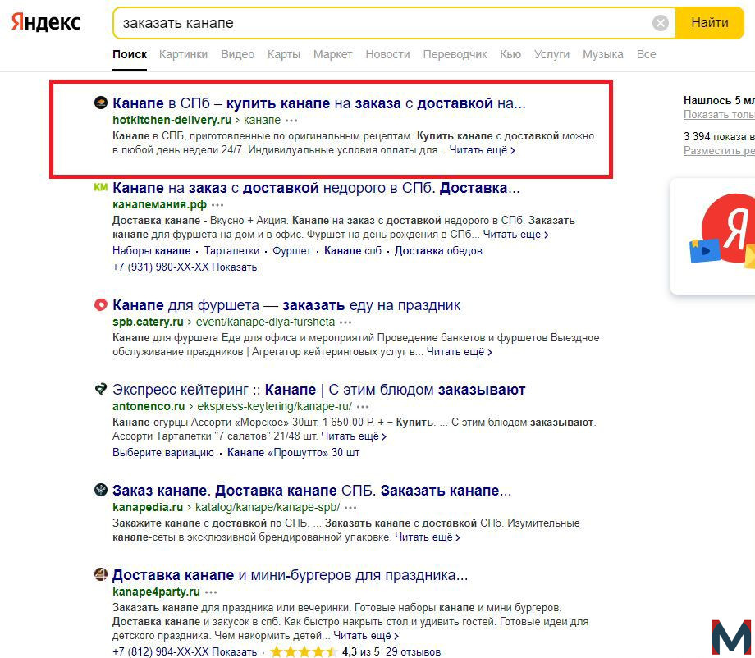Open the Карты tab

(x=284, y=54)
